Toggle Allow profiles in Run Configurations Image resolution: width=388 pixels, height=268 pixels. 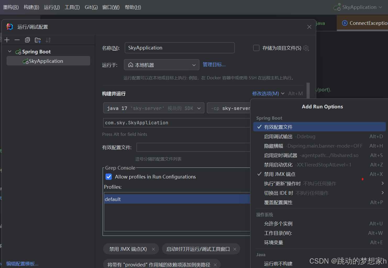click(109, 177)
